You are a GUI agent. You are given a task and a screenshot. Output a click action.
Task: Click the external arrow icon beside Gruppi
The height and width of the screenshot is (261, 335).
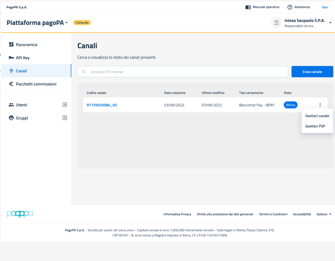[64, 118]
